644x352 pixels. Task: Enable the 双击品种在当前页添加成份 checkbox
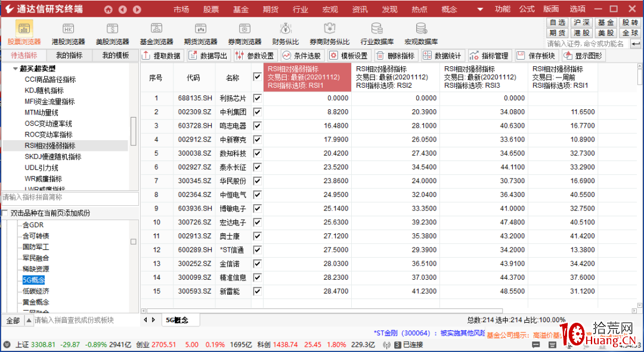pos(5,213)
